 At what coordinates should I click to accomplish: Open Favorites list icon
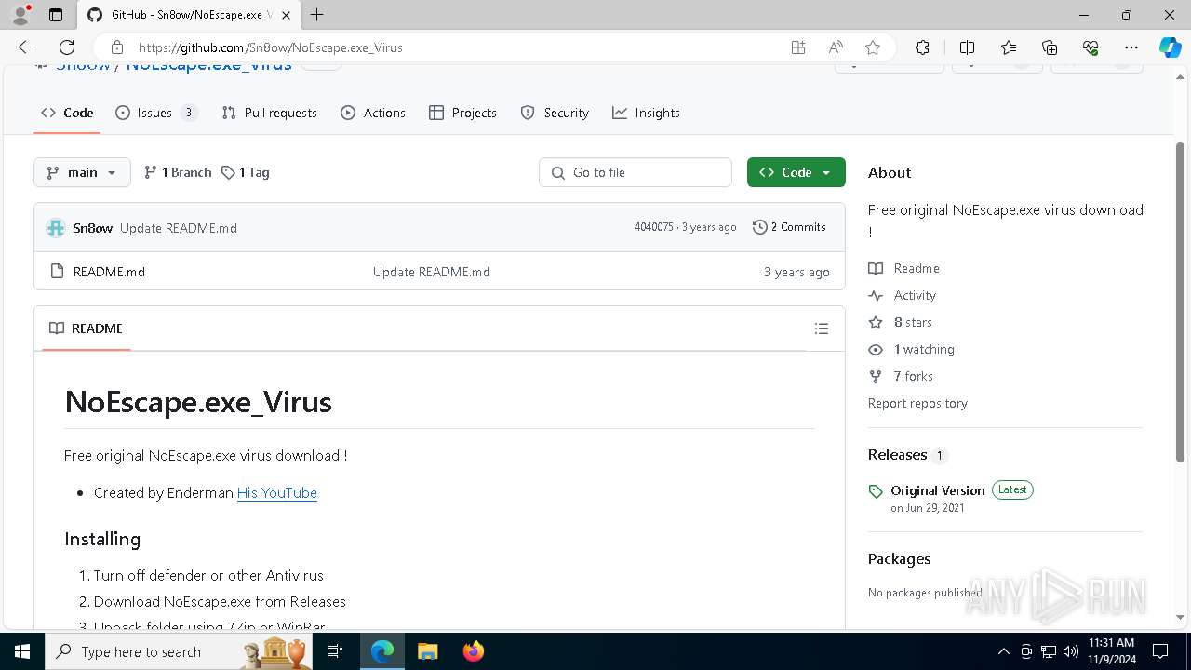tap(1010, 47)
